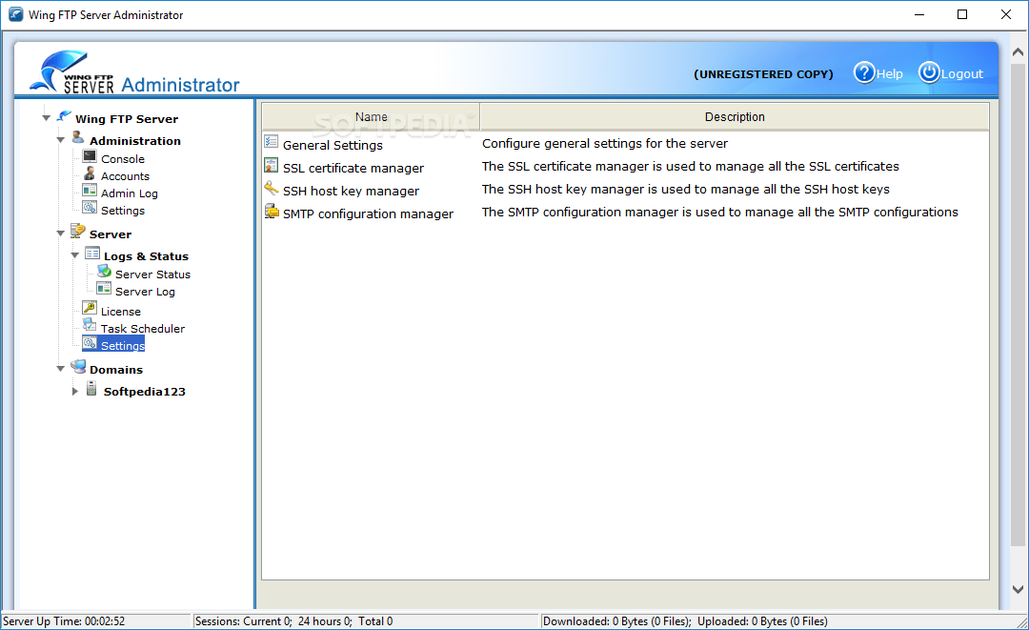Click the Server node icon
Image resolution: width=1029 pixels, height=630 pixels.
tap(77, 231)
